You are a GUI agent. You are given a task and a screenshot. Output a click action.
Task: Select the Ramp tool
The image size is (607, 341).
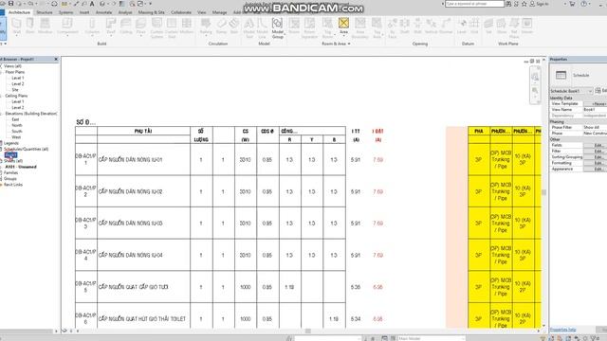221,27
